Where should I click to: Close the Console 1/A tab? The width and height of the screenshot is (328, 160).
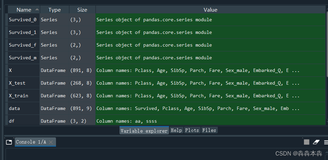tap(50, 142)
